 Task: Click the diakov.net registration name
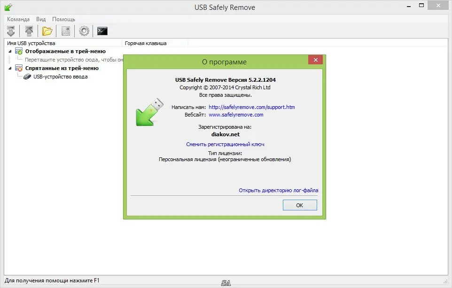pyautogui.click(x=226, y=134)
